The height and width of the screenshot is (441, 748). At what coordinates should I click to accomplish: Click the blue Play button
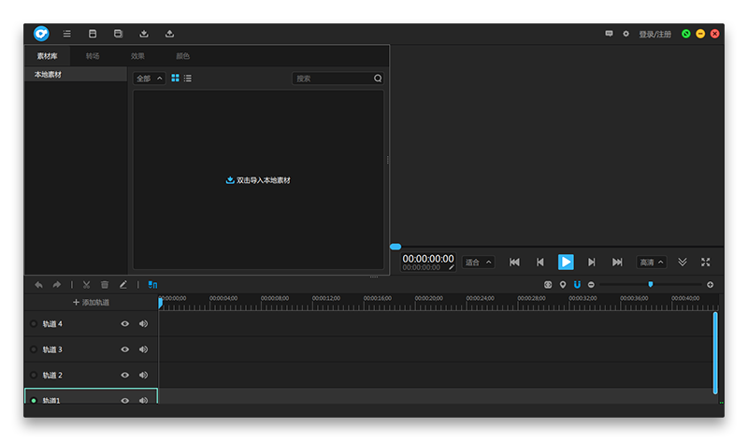click(x=566, y=262)
